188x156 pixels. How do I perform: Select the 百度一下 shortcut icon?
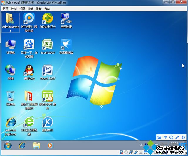coord(29,48)
